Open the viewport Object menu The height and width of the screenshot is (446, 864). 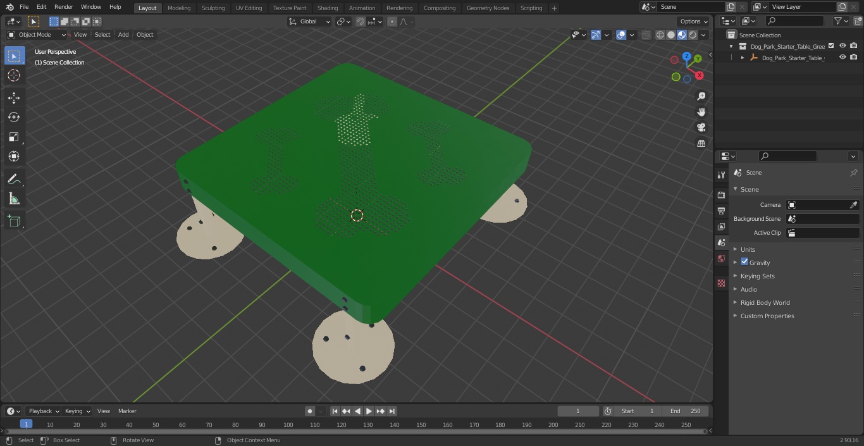tap(145, 35)
